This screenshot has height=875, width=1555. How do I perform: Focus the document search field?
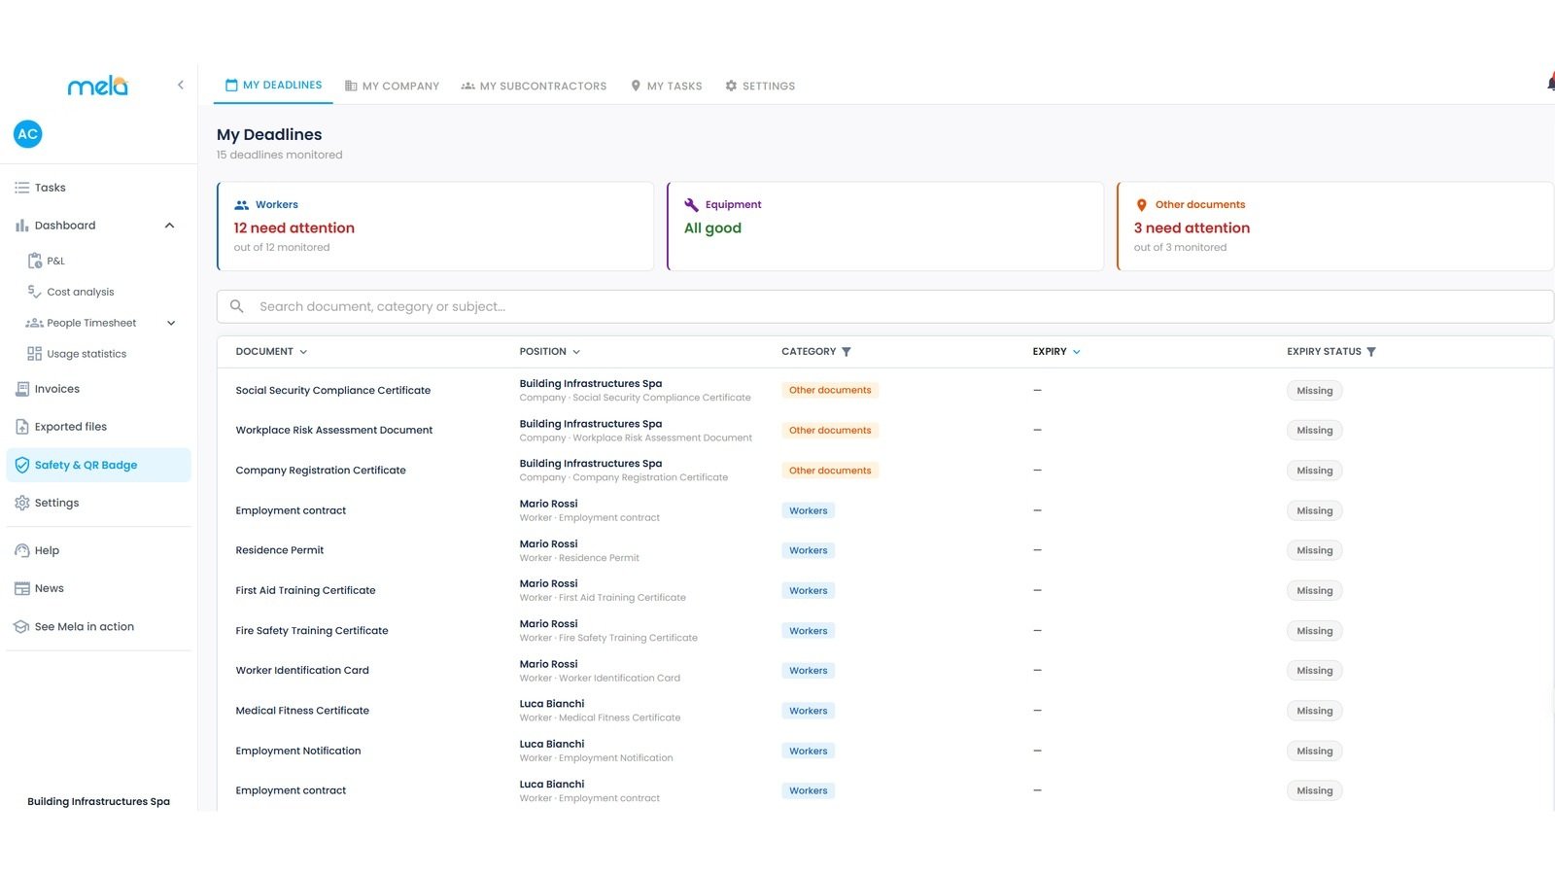pos(885,306)
